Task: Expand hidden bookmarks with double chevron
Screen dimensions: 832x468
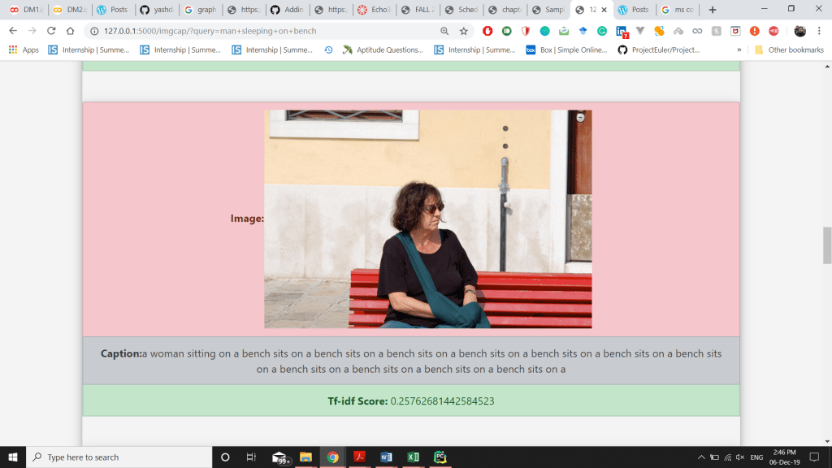Action: tap(739, 50)
